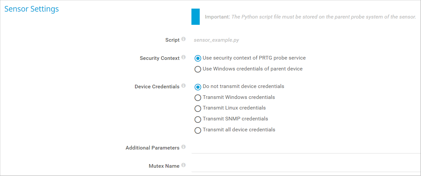Click the sensor_example.py script name

216,40
